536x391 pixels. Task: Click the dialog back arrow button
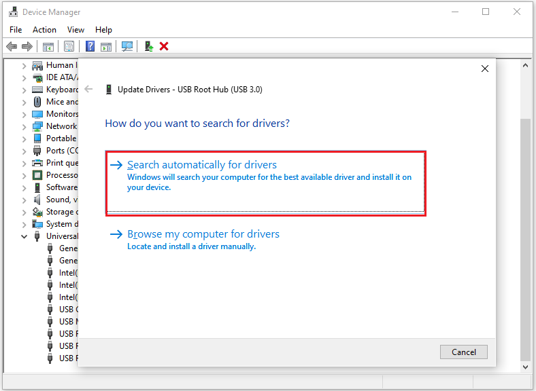[88, 90]
